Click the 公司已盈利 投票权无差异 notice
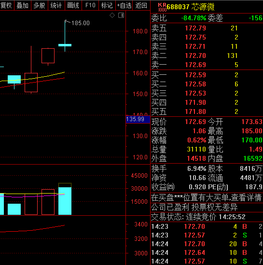The height and width of the screenshot is (265, 263). coord(194,208)
